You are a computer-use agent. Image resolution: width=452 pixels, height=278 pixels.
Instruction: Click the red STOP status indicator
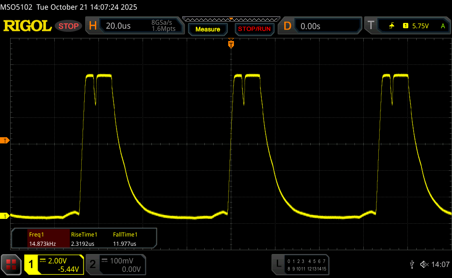[x=69, y=26]
